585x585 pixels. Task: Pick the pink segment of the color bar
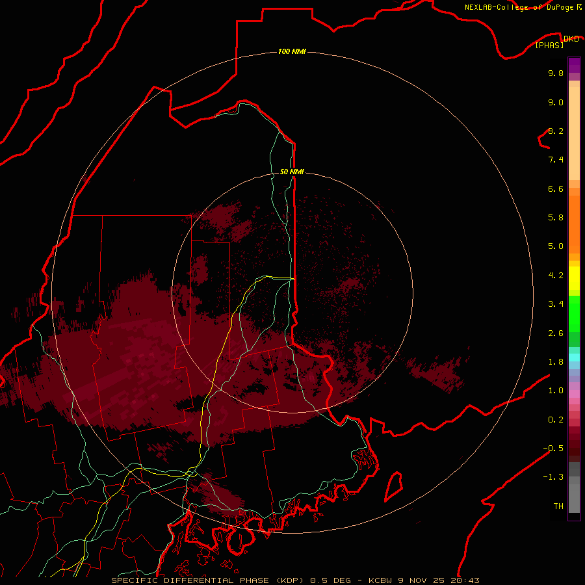[x=574, y=394]
